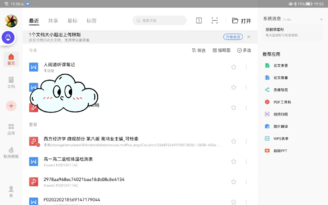328x205 pixels.
Task: Tap the Word icon of 人间道听课笔记
Action: point(34,67)
